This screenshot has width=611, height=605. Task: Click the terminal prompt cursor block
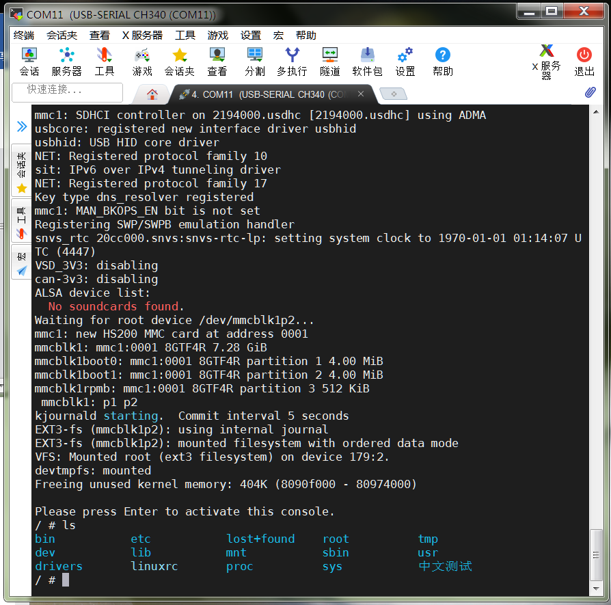point(66,580)
